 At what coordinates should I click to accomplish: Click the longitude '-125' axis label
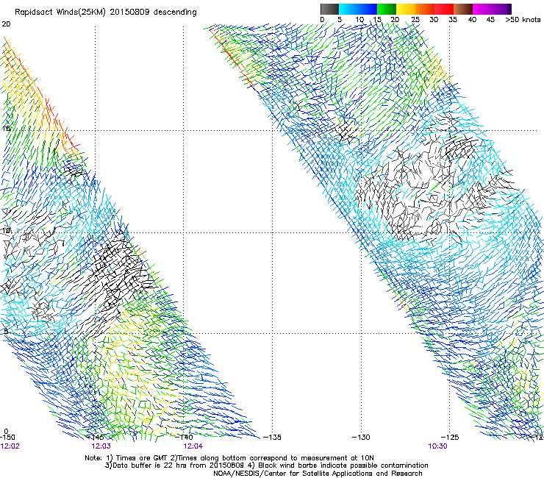coord(450,438)
